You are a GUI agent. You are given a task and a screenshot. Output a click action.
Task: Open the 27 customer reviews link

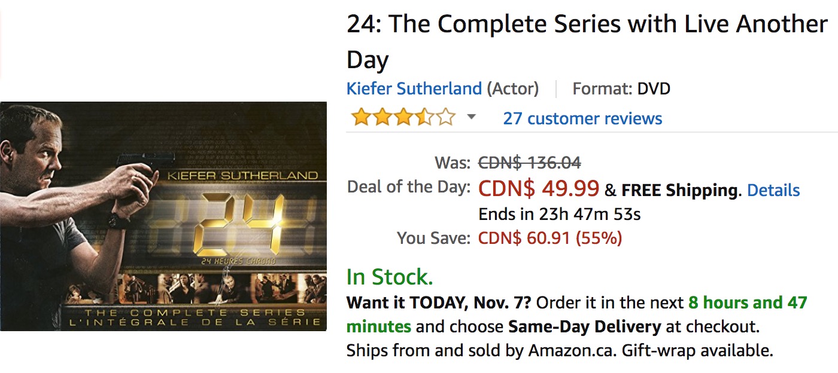coord(582,118)
